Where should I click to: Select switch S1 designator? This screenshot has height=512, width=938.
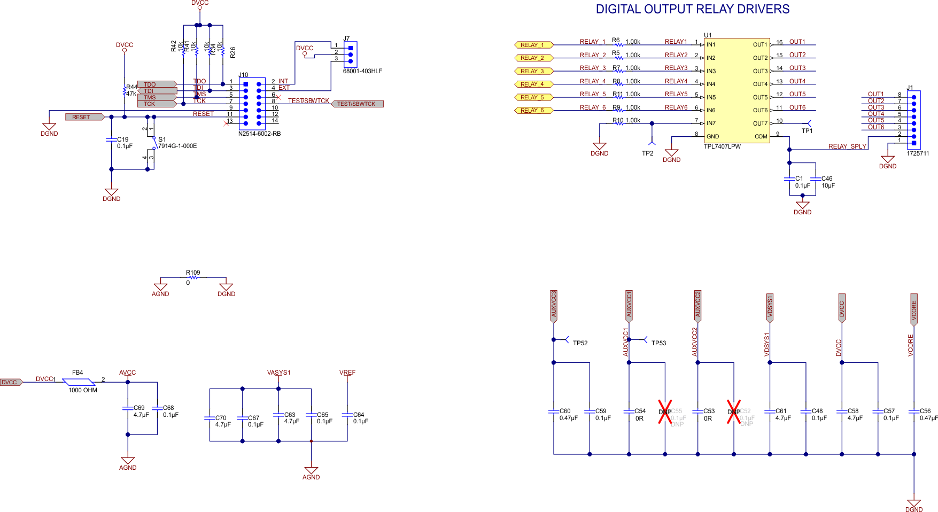click(x=162, y=139)
